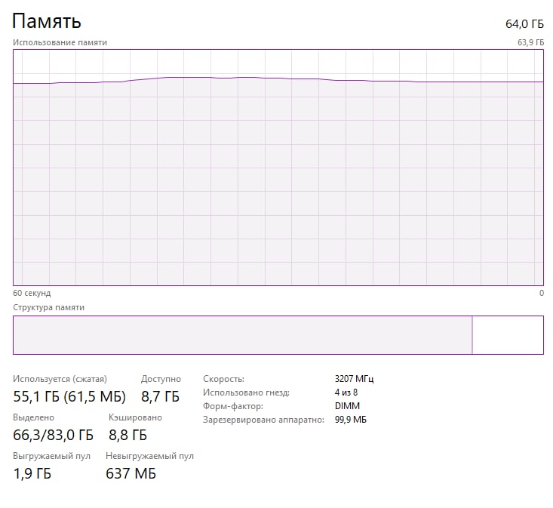Screen dimensions: 553x508
Task: Select the 637 МБ non-paged pool value
Action: pos(131,473)
